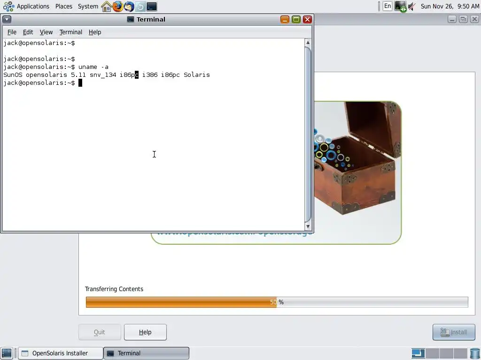
Task: Open the Terminal window menu arrow button
Action: [7, 20]
